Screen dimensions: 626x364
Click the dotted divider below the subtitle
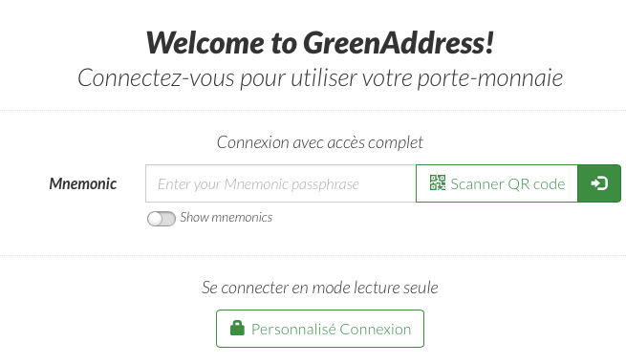tap(313, 110)
